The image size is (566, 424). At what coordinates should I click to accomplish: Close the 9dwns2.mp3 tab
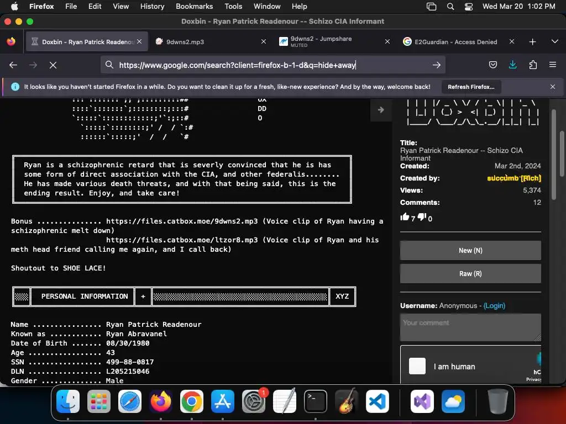(264, 42)
